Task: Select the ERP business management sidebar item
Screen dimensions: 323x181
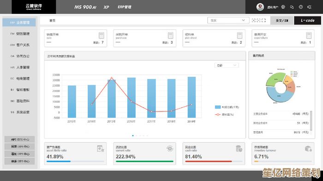Action: click(x=19, y=23)
